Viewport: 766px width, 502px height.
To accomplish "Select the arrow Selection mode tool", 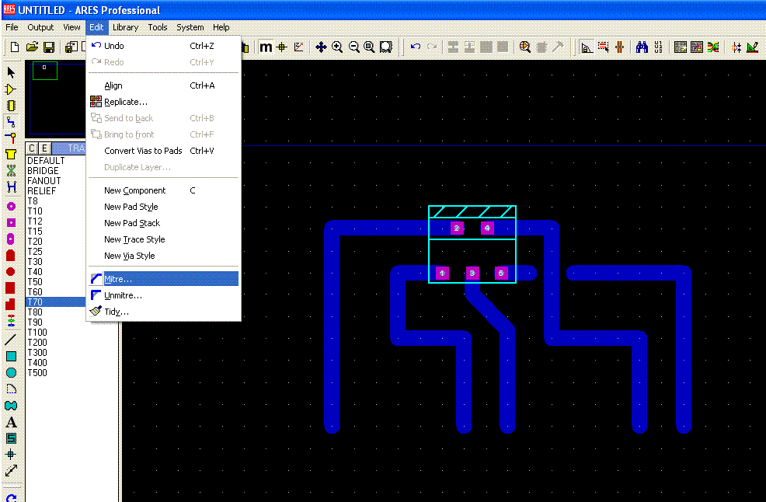I will click(x=11, y=72).
